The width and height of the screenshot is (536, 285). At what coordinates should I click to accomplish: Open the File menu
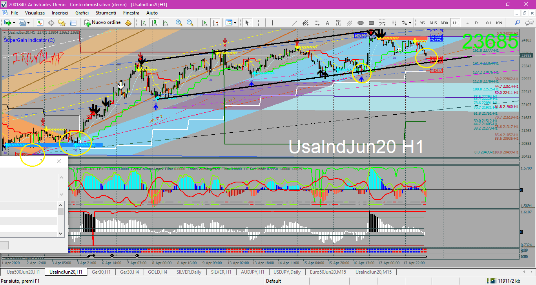[15, 13]
